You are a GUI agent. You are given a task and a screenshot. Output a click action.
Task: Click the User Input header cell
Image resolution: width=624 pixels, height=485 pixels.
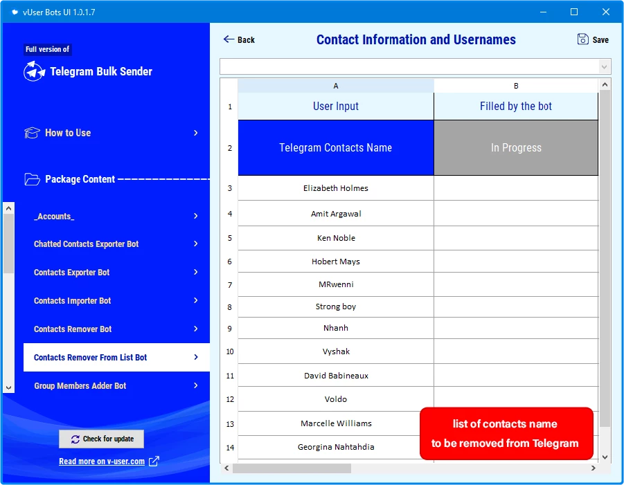click(x=336, y=106)
